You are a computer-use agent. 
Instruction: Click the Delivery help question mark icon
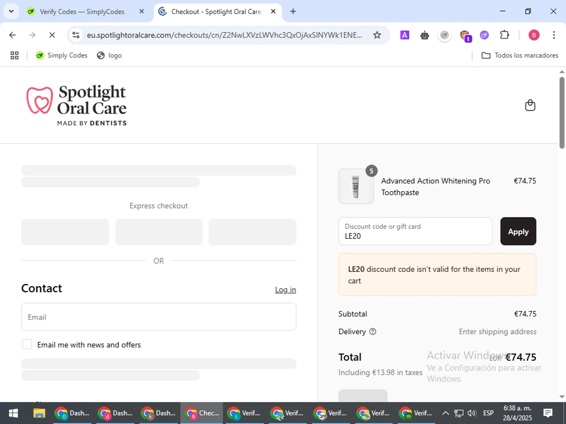tap(373, 332)
